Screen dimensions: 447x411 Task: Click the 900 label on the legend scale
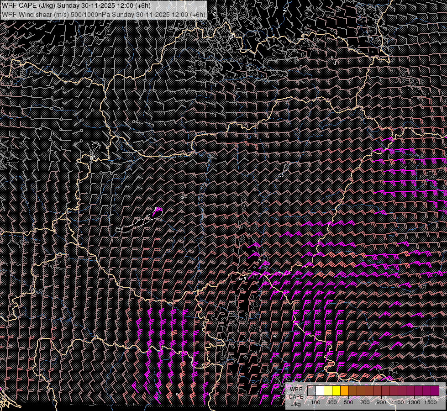[x=381, y=402]
